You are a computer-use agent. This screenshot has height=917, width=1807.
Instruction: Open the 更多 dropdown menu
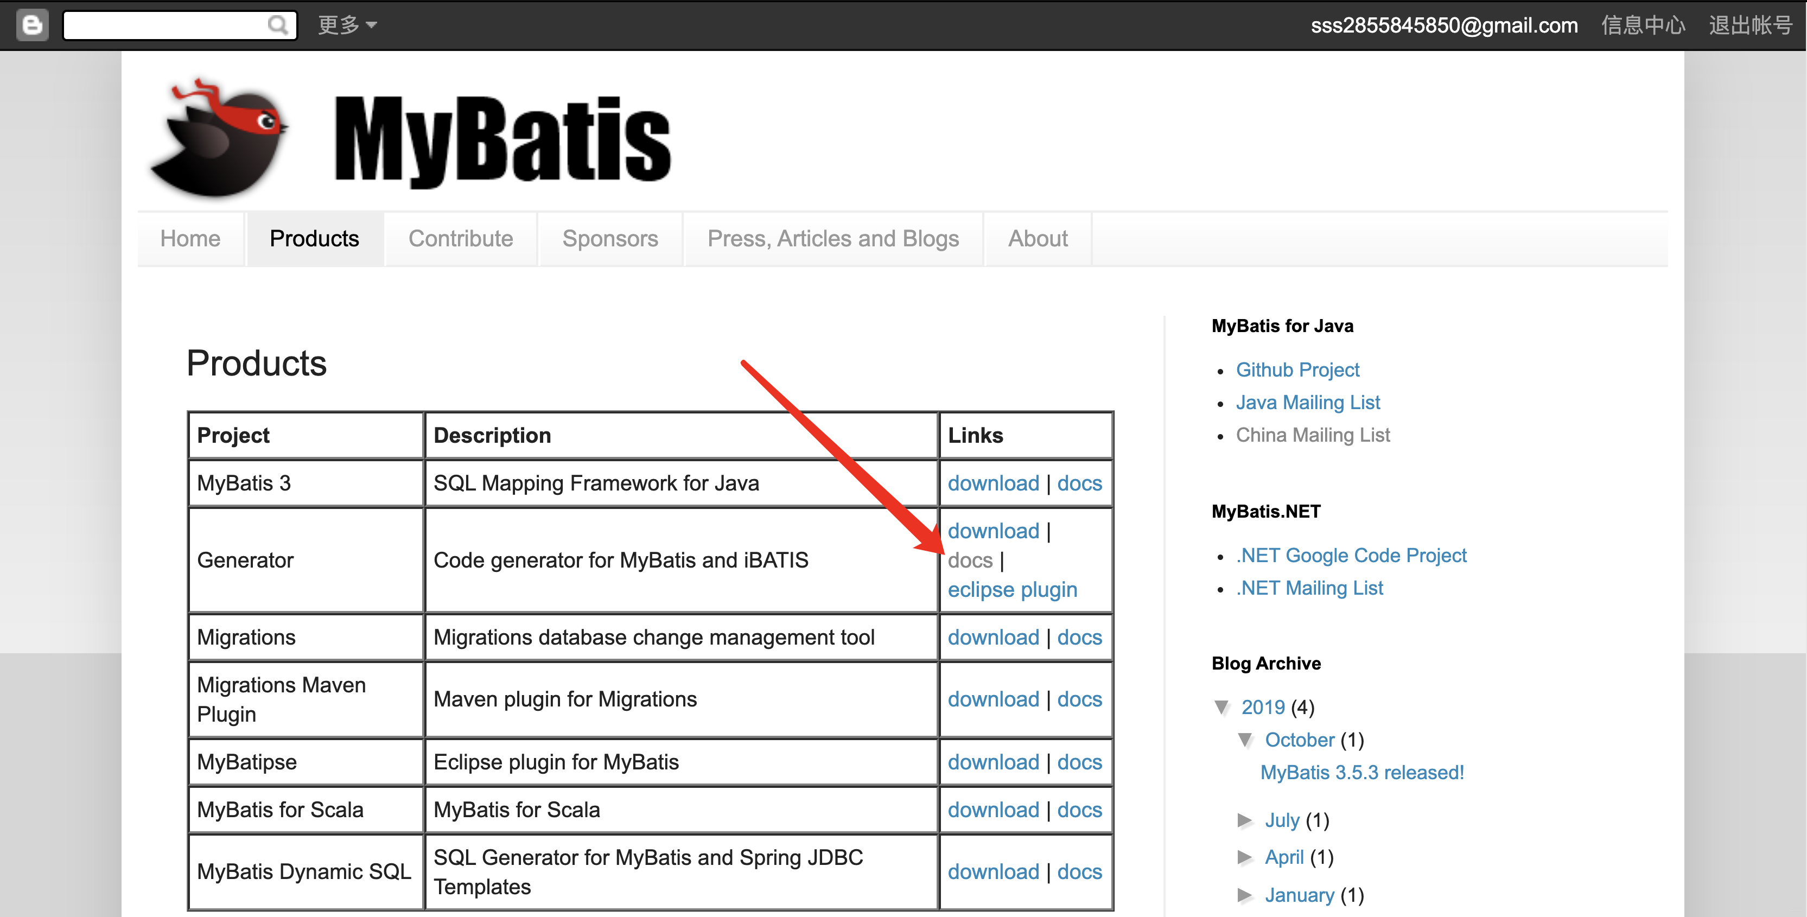point(347,26)
